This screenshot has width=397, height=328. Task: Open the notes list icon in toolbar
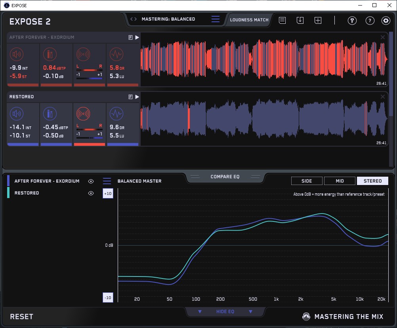click(x=282, y=20)
